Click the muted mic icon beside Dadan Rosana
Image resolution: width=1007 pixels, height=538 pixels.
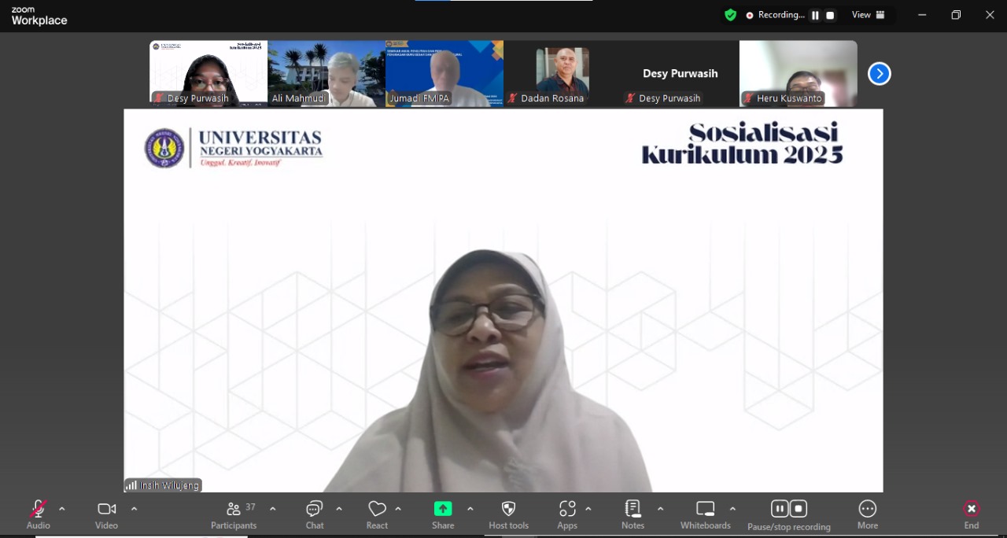click(x=513, y=98)
